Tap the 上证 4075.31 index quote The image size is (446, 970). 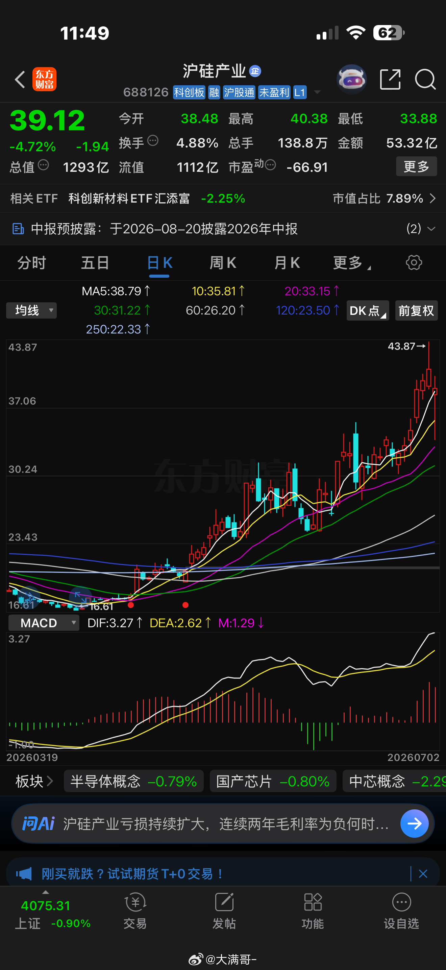click(x=53, y=914)
